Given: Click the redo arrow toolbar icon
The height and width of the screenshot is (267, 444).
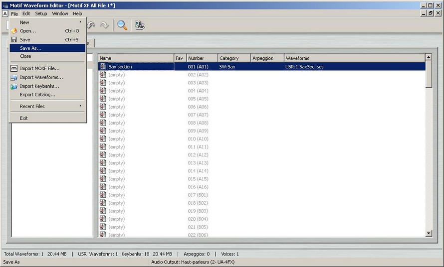Looking at the screenshot, I should point(104,25).
